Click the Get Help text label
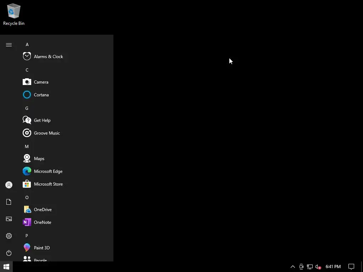363x272 pixels. [x=42, y=120]
